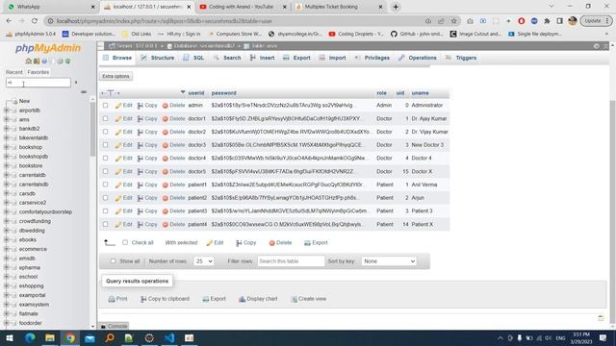Click the browser back arrow
This screenshot has height=346, width=616.
tap(9, 21)
